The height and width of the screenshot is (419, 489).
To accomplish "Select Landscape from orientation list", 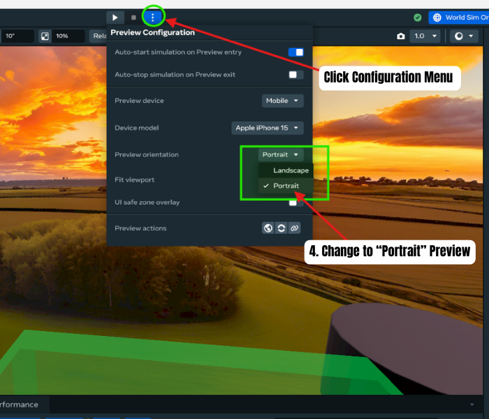I will 290,170.
